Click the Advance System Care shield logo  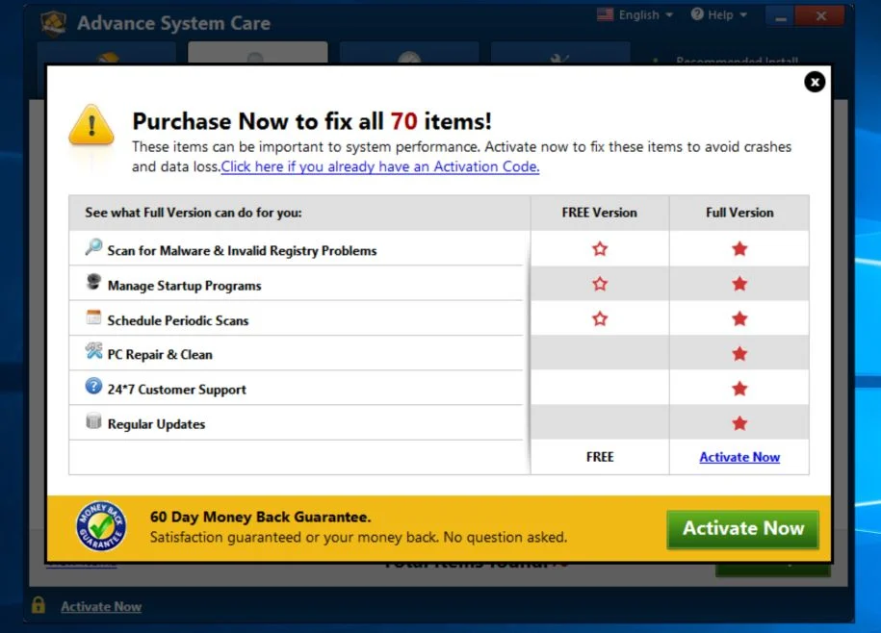click(x=53, y=23)
